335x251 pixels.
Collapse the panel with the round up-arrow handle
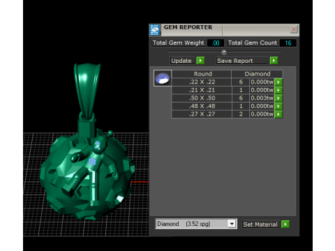224,52
